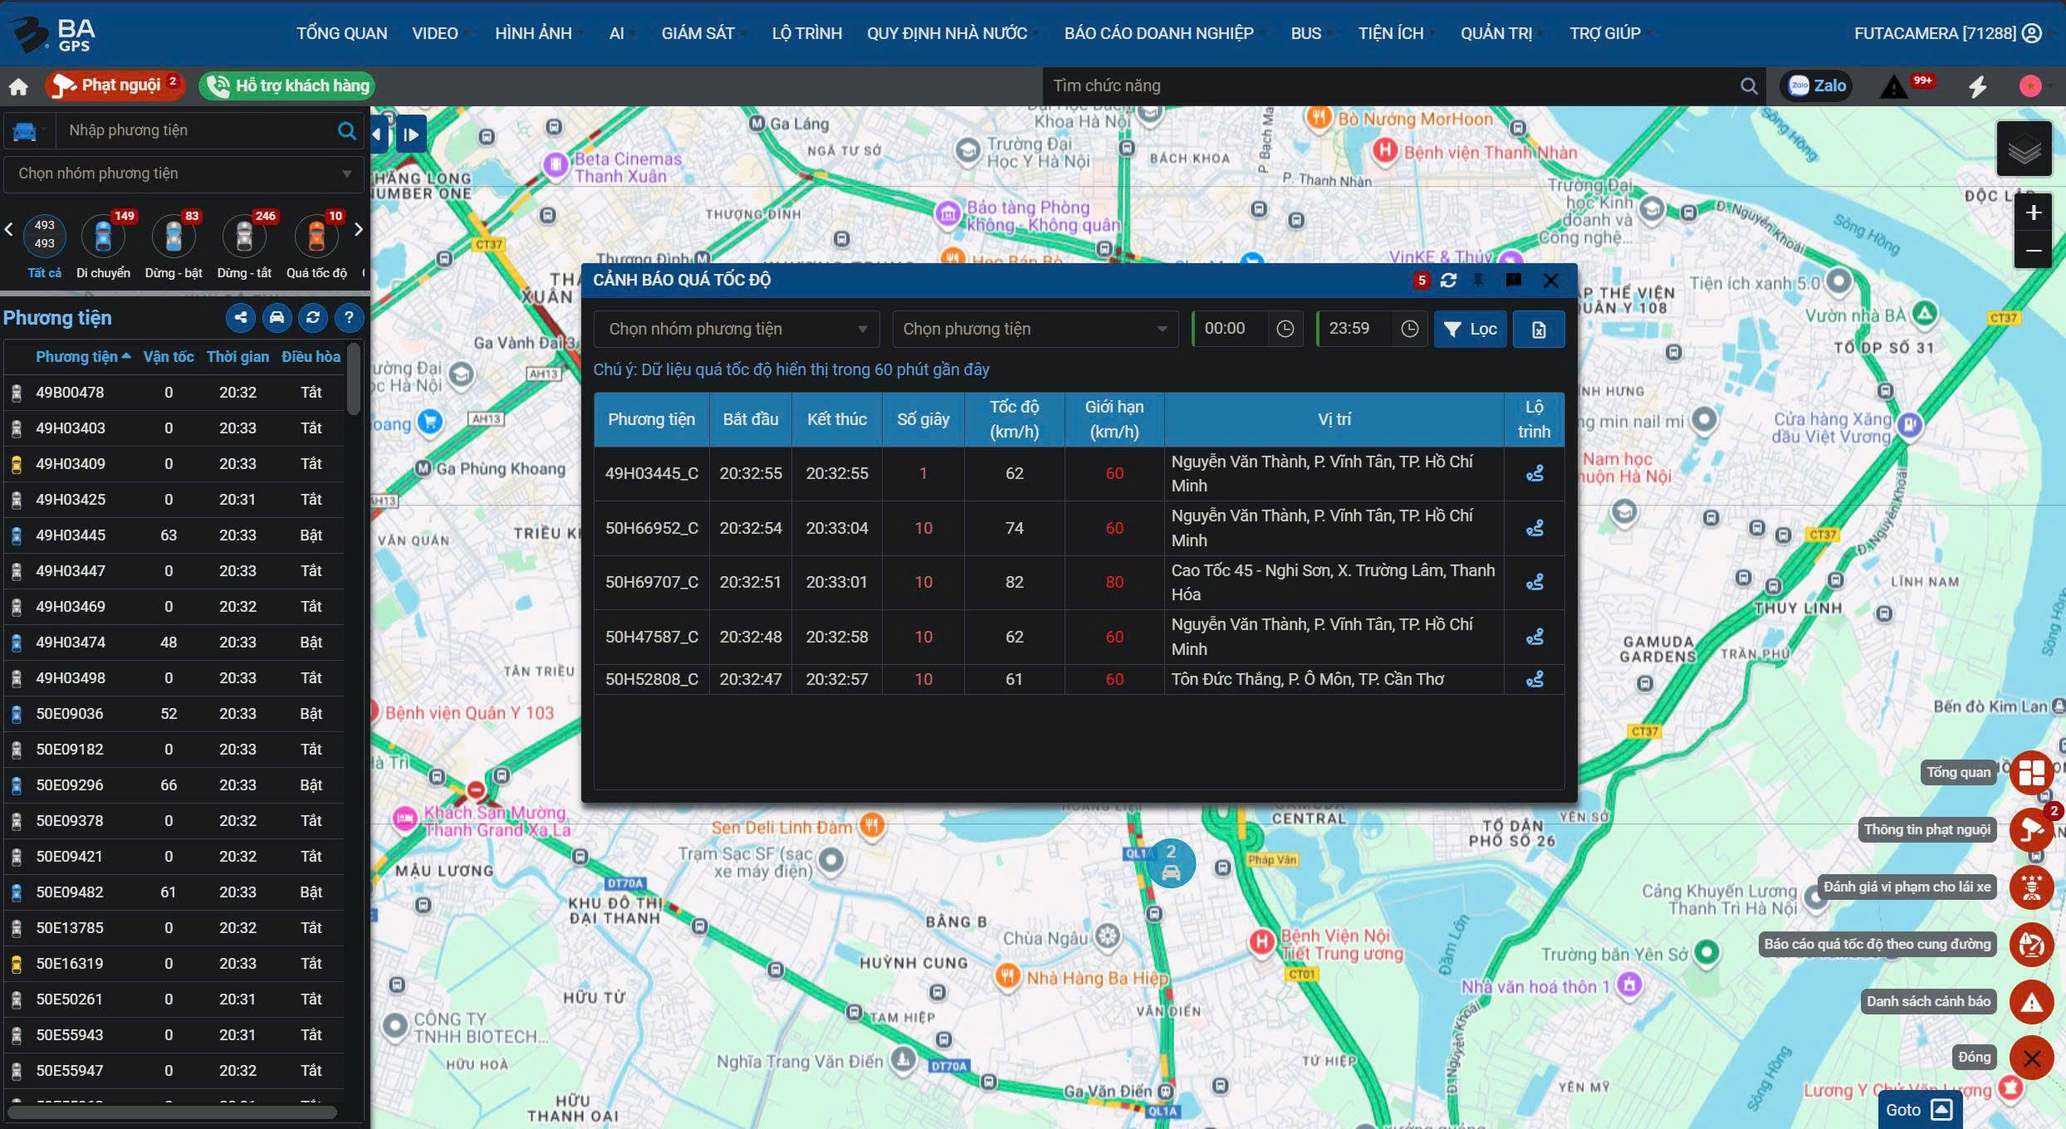
Task: Click the Excel export icon beside Lọc
Action: tap(1538, 330)
